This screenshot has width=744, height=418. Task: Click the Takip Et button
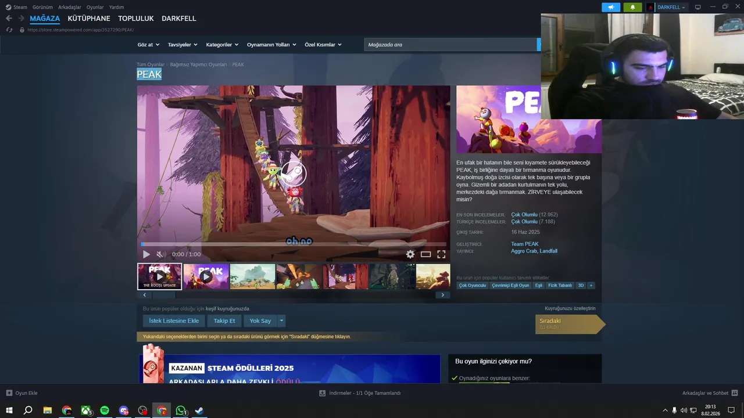(x=224, y=320)
